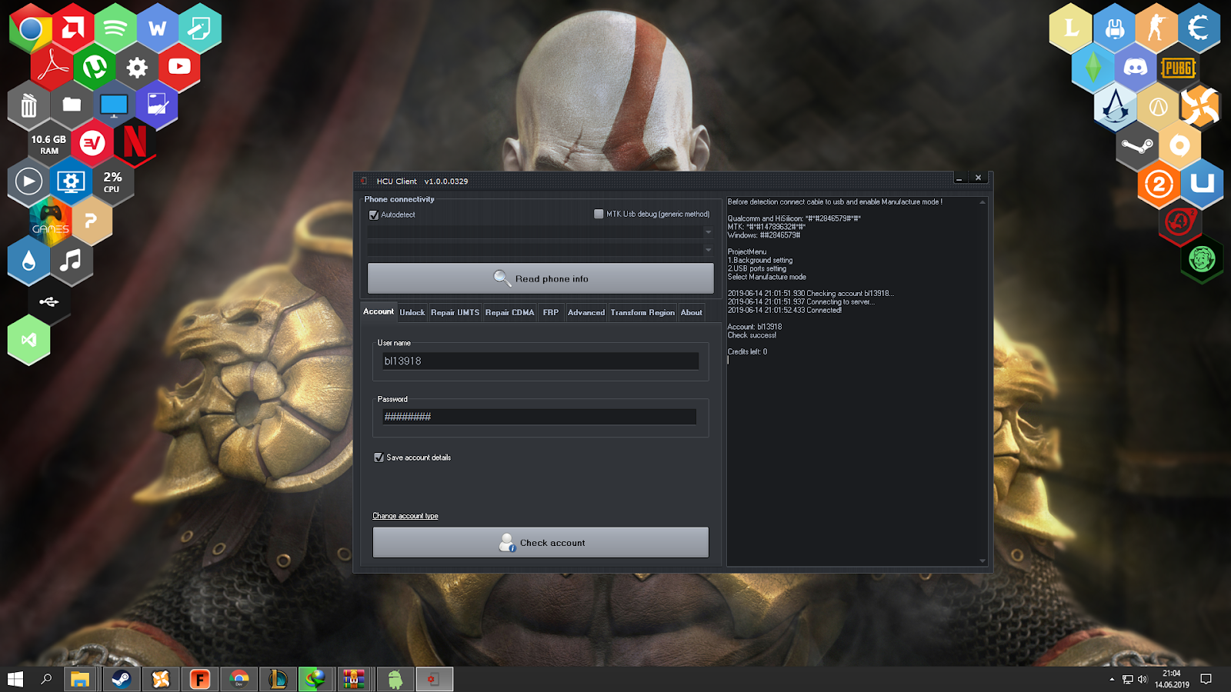
Task: Follow the Change account type link
Action: click(405, 516)
